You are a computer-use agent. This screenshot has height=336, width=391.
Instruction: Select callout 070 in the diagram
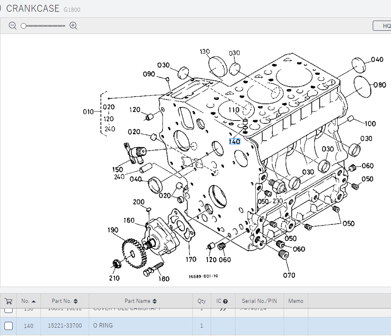point(289,275)
